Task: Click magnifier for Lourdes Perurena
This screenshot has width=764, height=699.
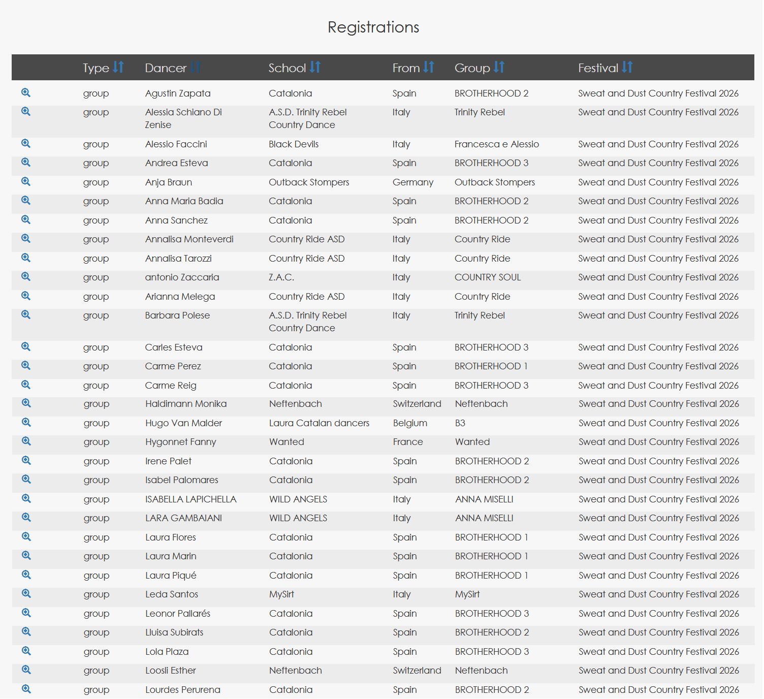Action: [x=26, y=689]
